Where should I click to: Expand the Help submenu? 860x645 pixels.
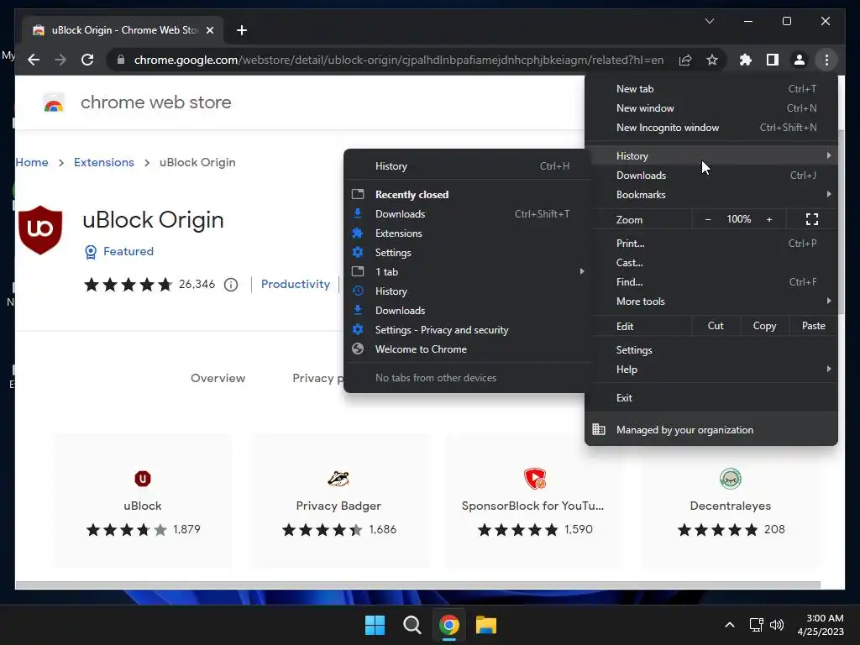click(711, 370)
